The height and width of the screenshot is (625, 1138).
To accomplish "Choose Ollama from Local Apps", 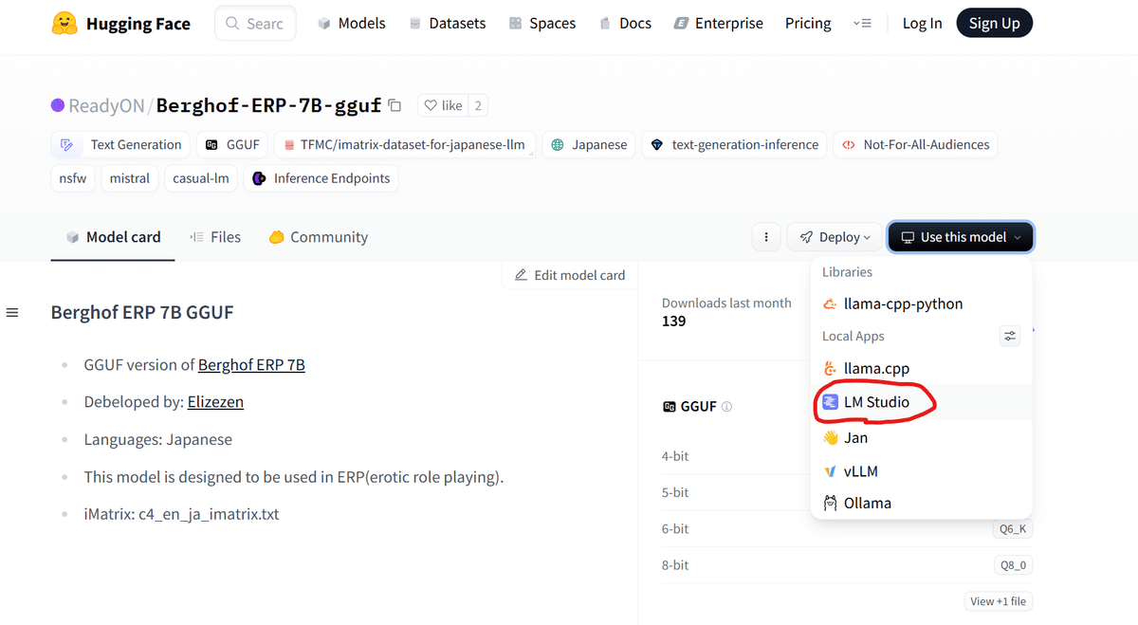I will click(x=921, y=503).
